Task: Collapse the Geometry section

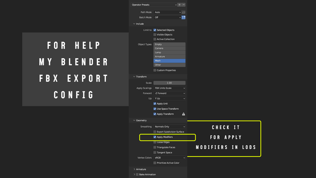Action: tap(134, 120)
